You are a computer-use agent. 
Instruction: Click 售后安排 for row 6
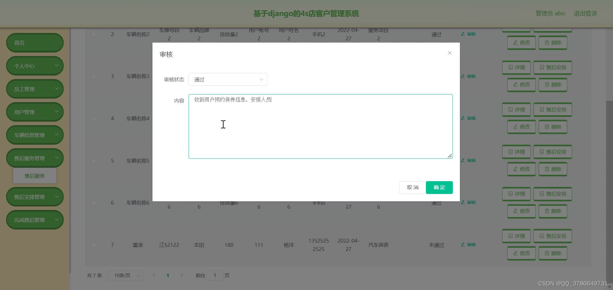(x=553, y=194)
